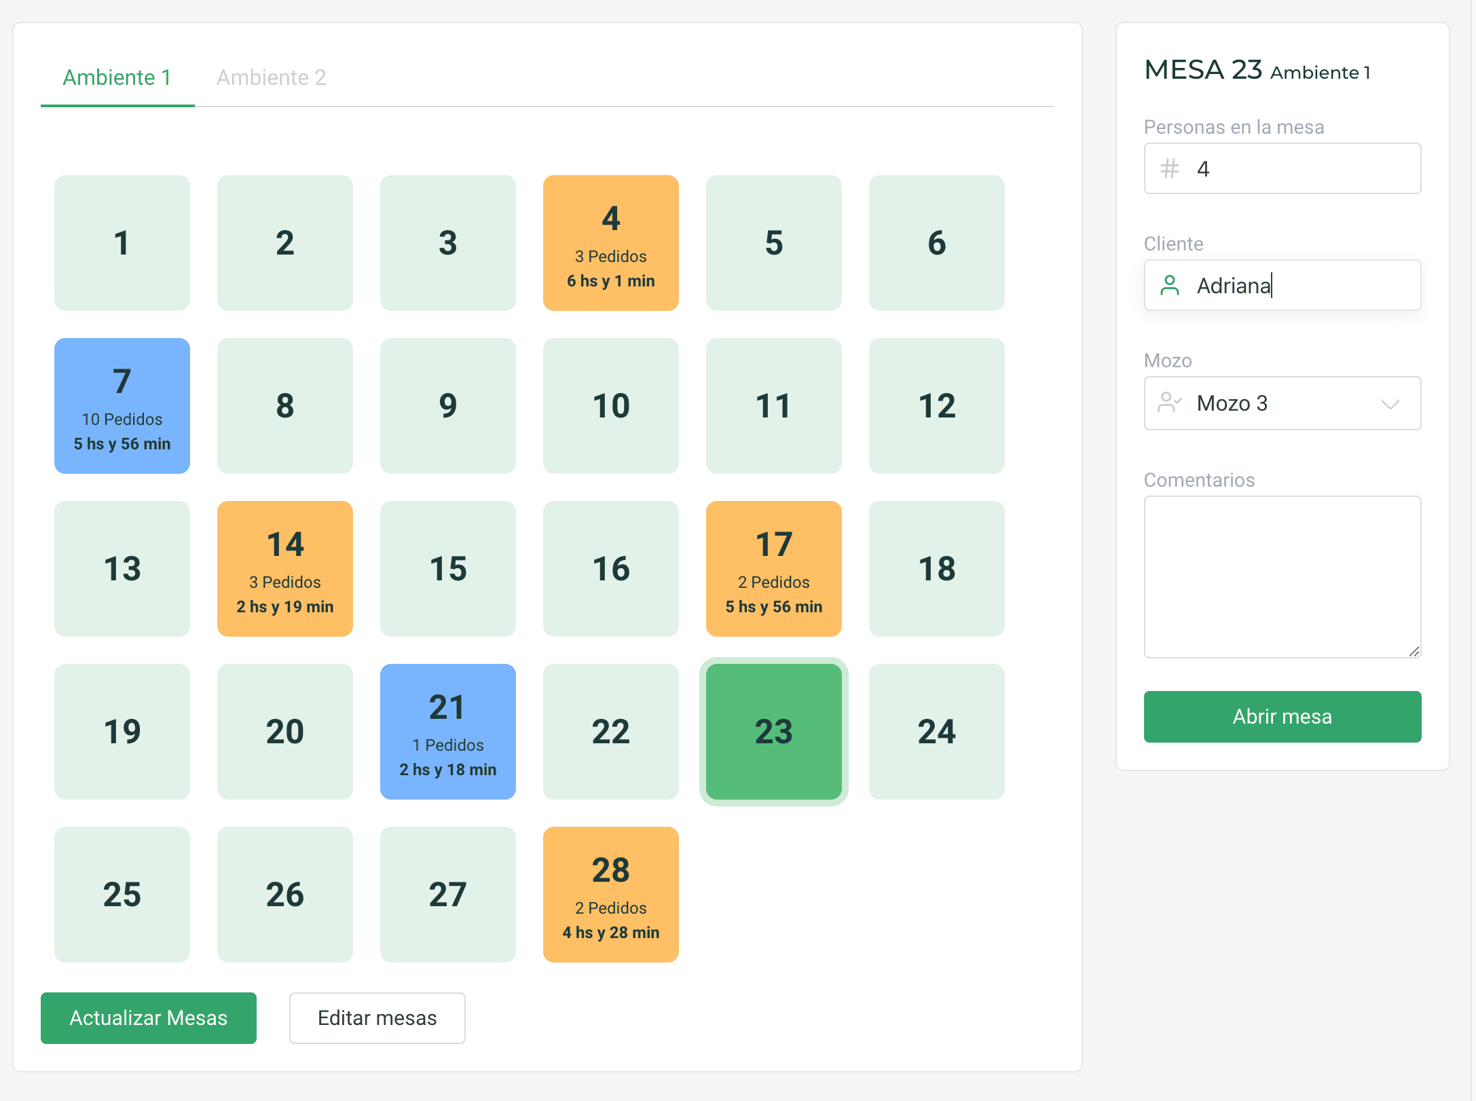Viewport: 1476px width, 1101px height.
Task: Click Actualizar Mesas button
Action: [149, 1018]
